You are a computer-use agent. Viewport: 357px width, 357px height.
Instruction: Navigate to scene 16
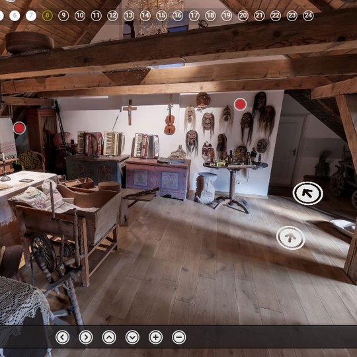tap(178, 16)
